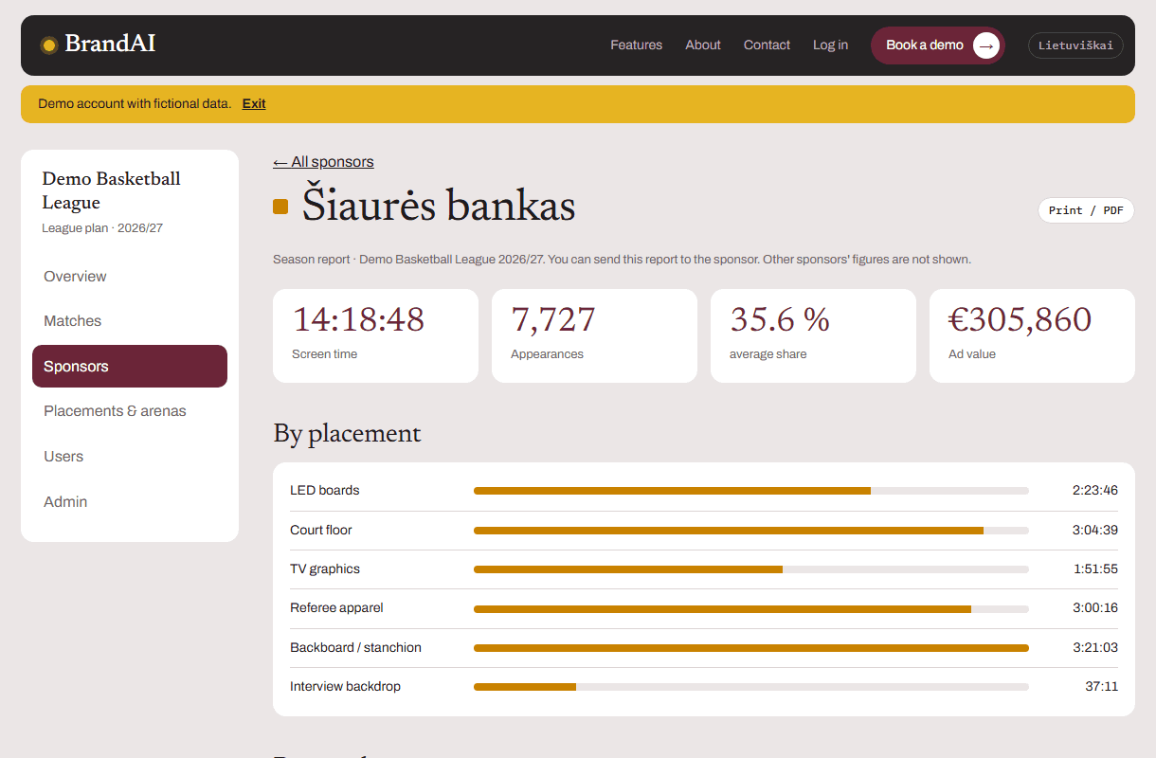Click the Referee apparel label
Image resolution: width=1156 pixels, height=758 pixels.
click(x=336, y=608)
